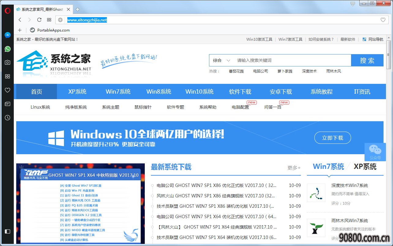This screenshot has width=393, height=246.
Task: Open 问答一百 sub-navigation link
Action: tap(273, 107)
